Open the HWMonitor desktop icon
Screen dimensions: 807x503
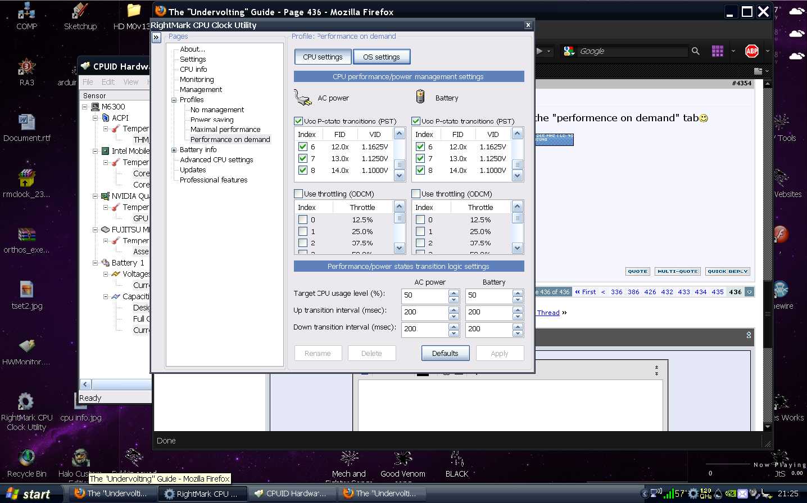(x=26, y=346)
